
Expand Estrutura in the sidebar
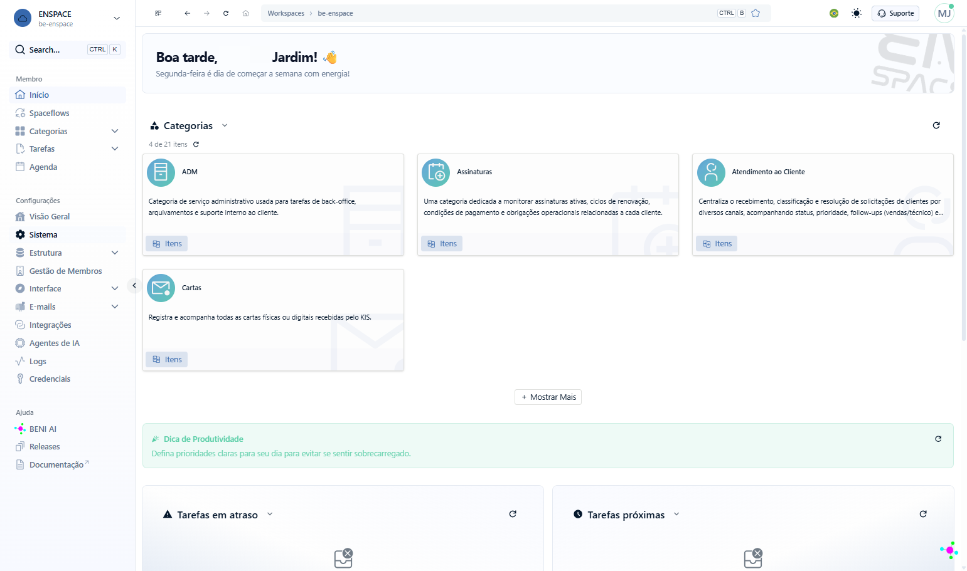[115, 253]
